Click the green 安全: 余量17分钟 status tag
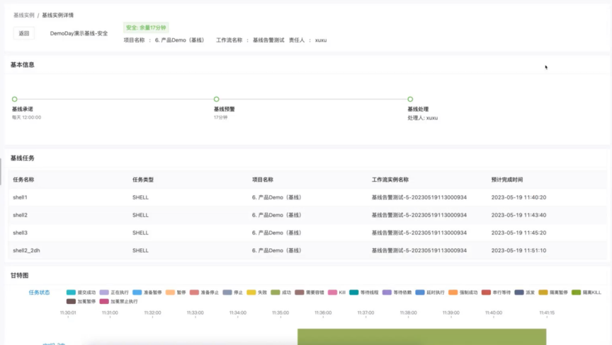Viewport: 612px width, 345px height. (x=146, y=28)
